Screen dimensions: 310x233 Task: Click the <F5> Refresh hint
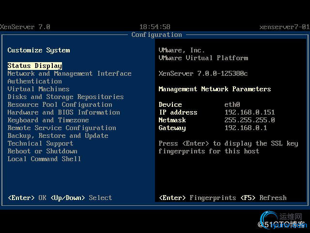[263, 198]
